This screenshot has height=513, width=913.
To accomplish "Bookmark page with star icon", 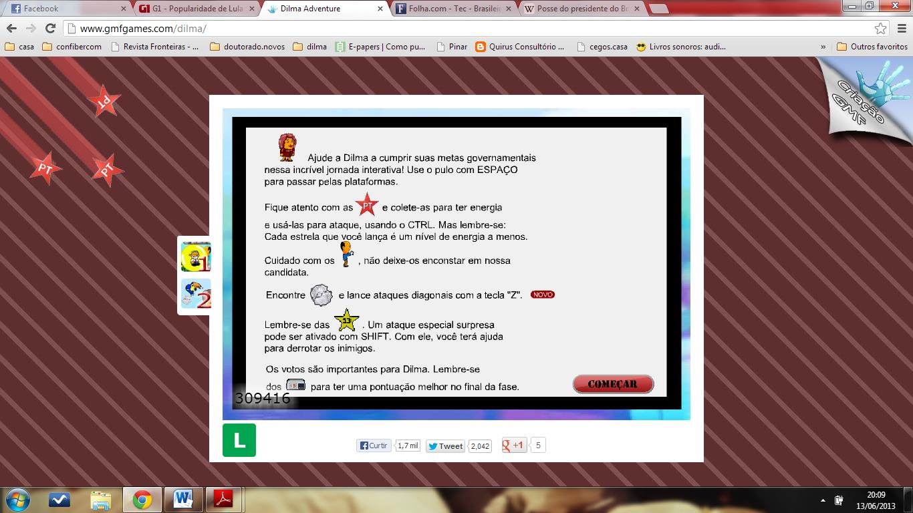I will (x=880, y=29).
